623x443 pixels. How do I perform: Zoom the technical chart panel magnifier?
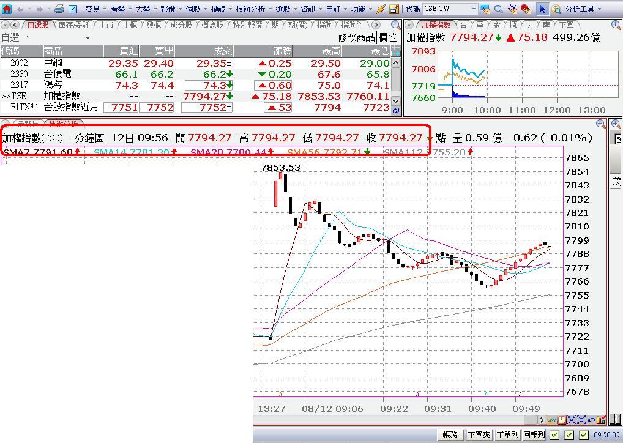pyautogui.click(x=601, y=124)
